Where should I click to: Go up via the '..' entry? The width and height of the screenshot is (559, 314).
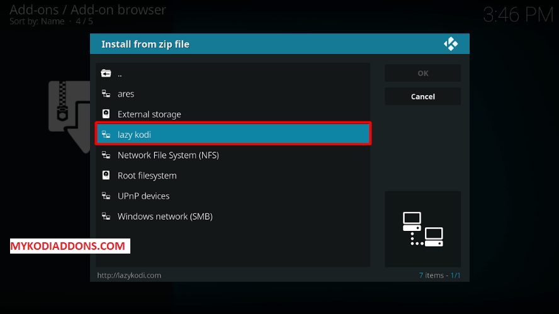click(233, 74)
